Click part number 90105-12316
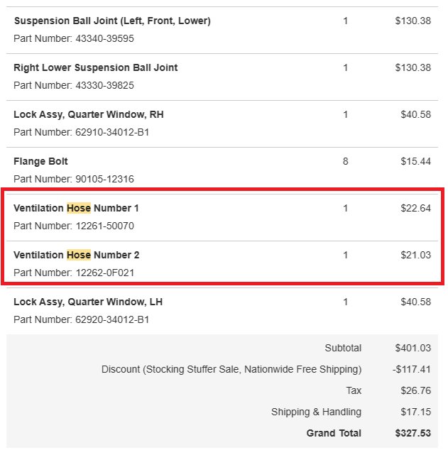 [x=105, y=179]
